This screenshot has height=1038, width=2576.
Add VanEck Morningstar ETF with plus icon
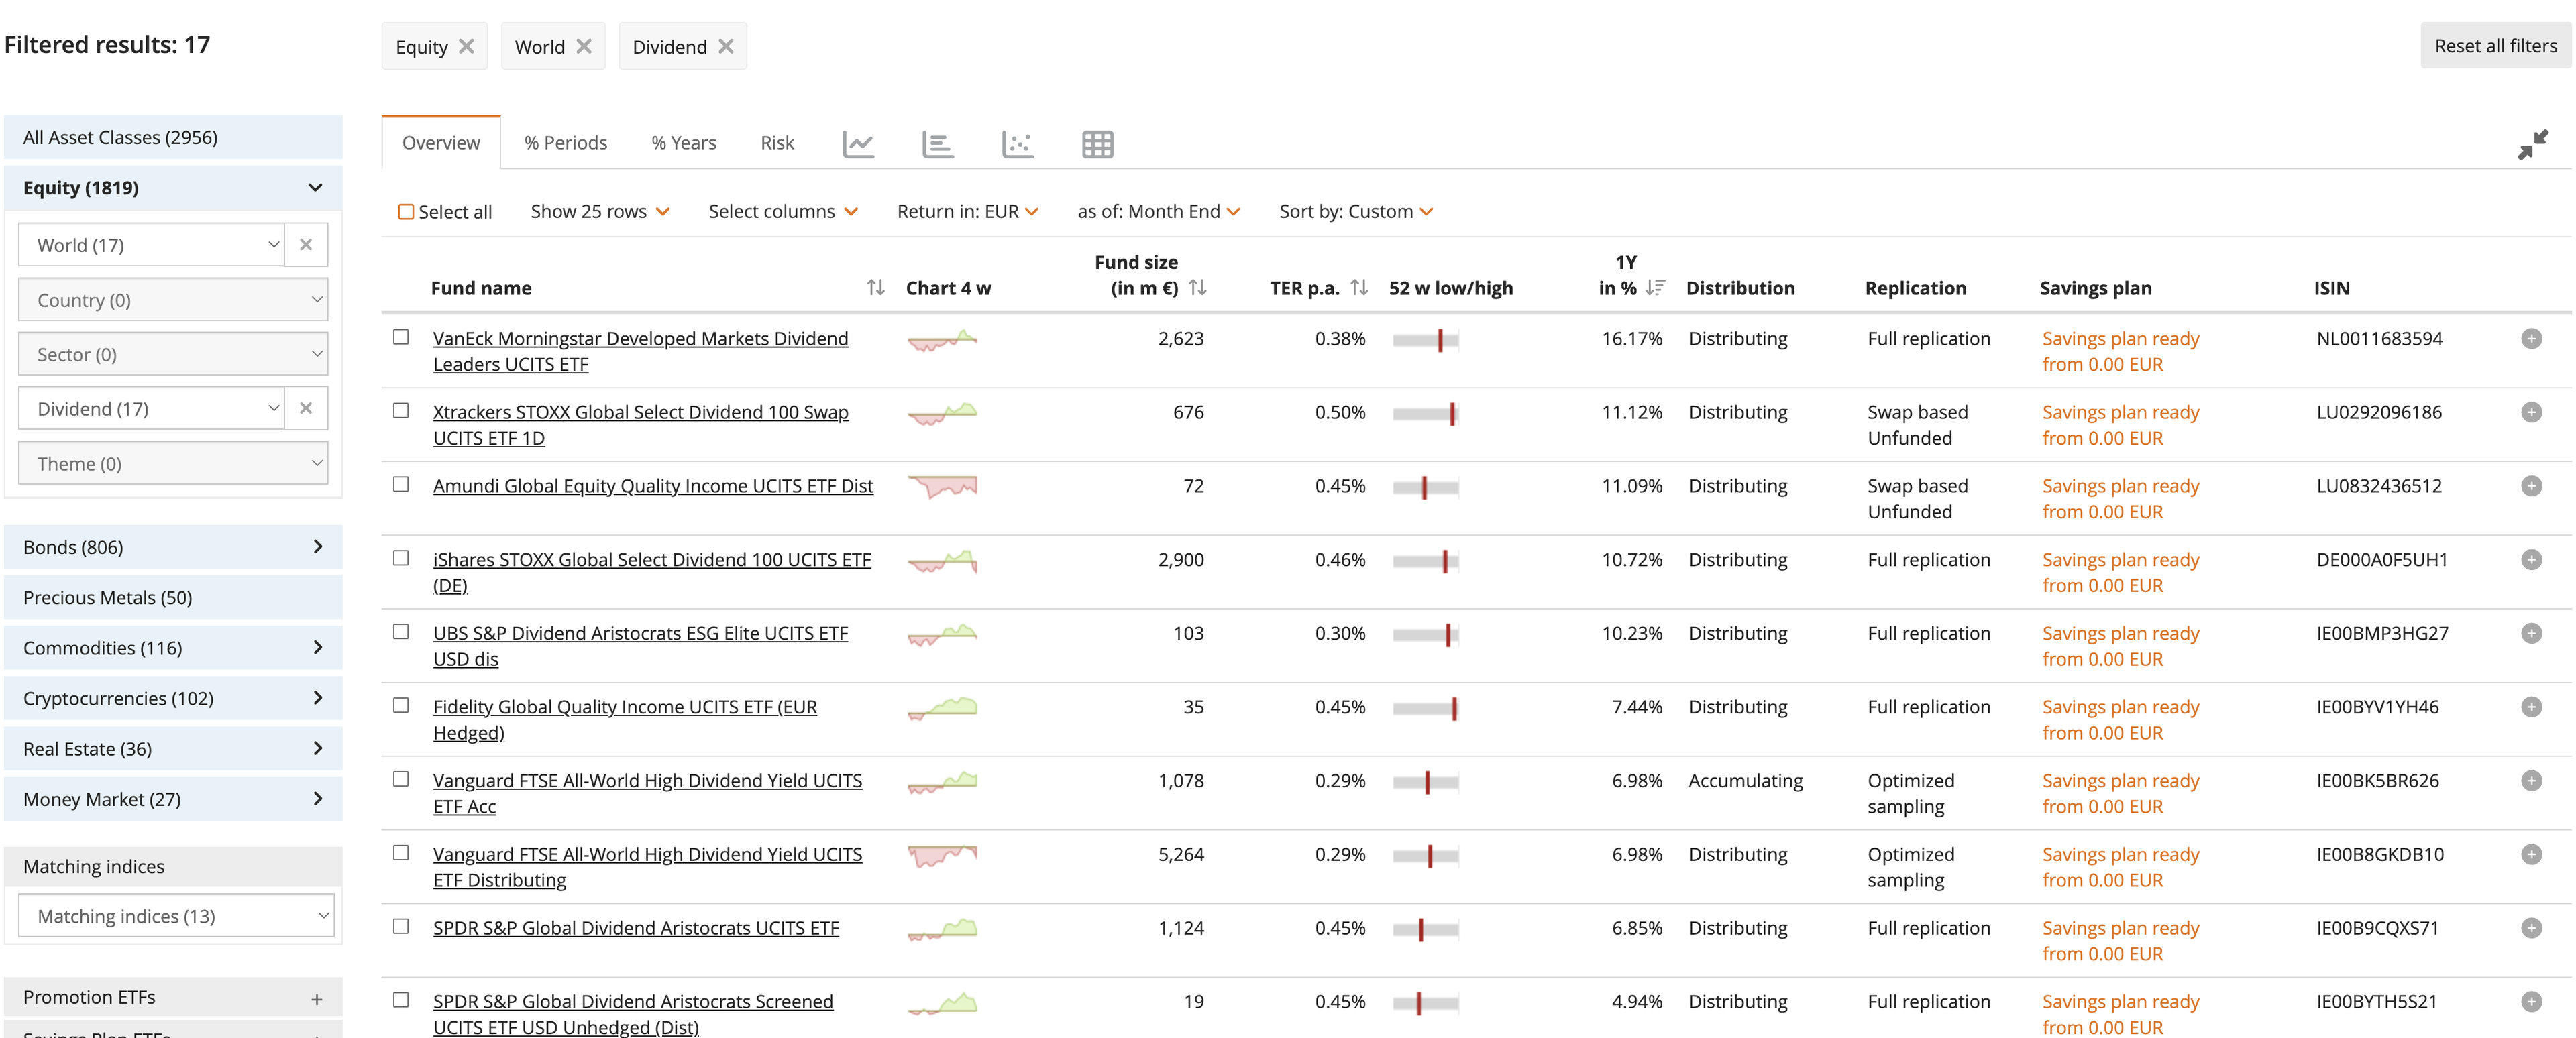pos(2531,339)
